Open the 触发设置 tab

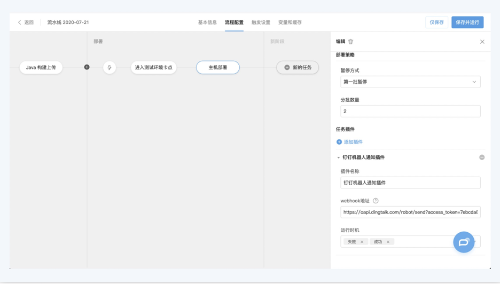point(261,22)
